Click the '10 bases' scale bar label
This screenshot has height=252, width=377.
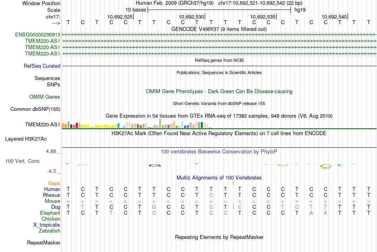[136, 10]
